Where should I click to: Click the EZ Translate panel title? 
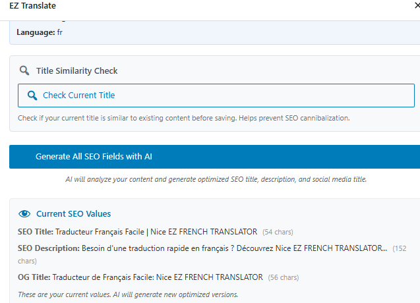[x=33, y=6]
